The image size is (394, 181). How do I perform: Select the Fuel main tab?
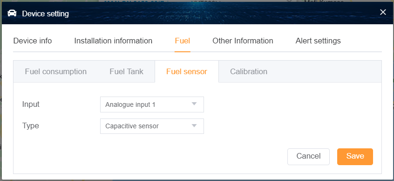pos(183,41)
